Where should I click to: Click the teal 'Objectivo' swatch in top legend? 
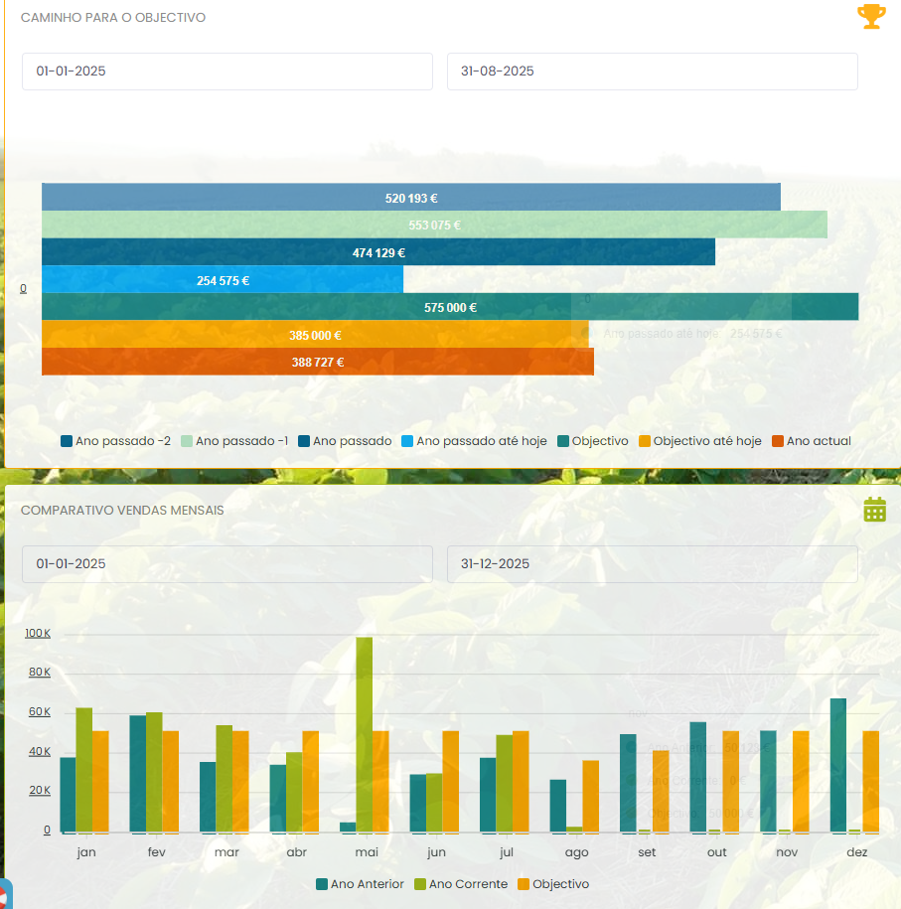[563, 441]
